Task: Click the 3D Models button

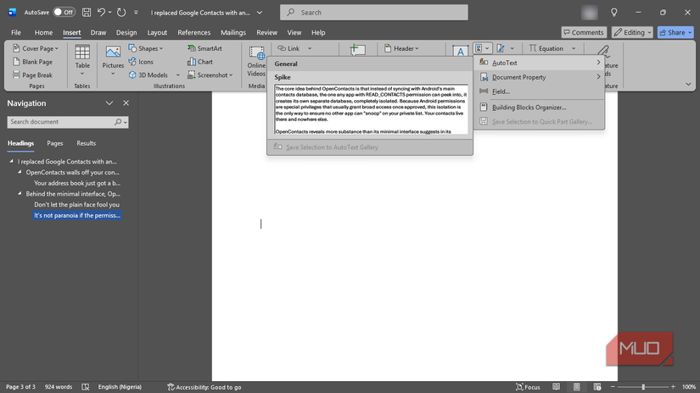Action: click(x=148, y=75)
